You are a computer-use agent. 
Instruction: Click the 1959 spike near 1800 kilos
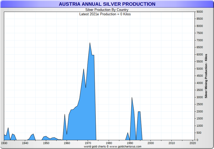tap(65, 114)
